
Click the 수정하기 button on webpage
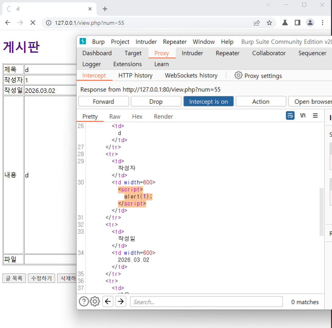tap(41, 278)
